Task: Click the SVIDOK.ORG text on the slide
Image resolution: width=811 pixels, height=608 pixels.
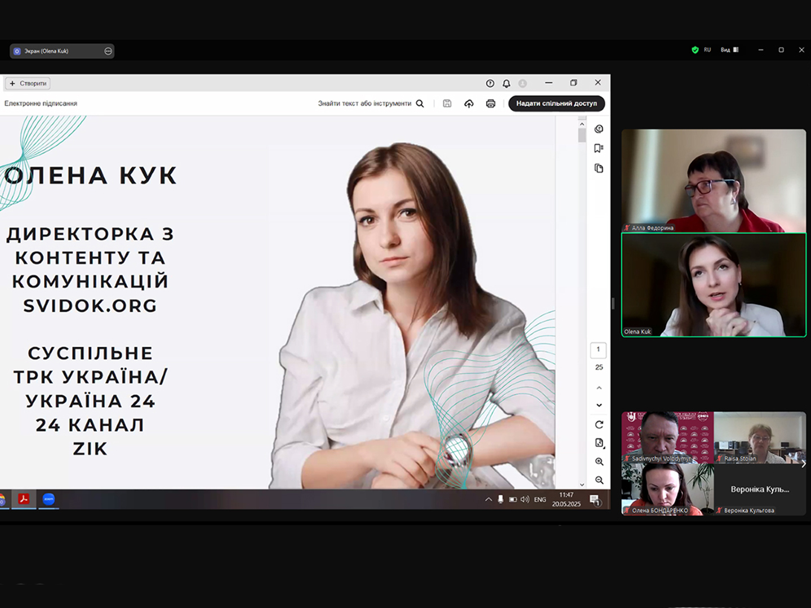Action: (x=90, y=306)
